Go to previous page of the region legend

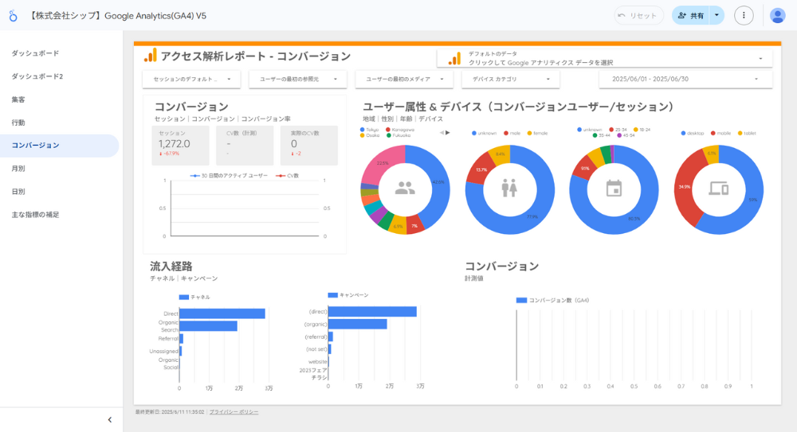coord(442,133)
